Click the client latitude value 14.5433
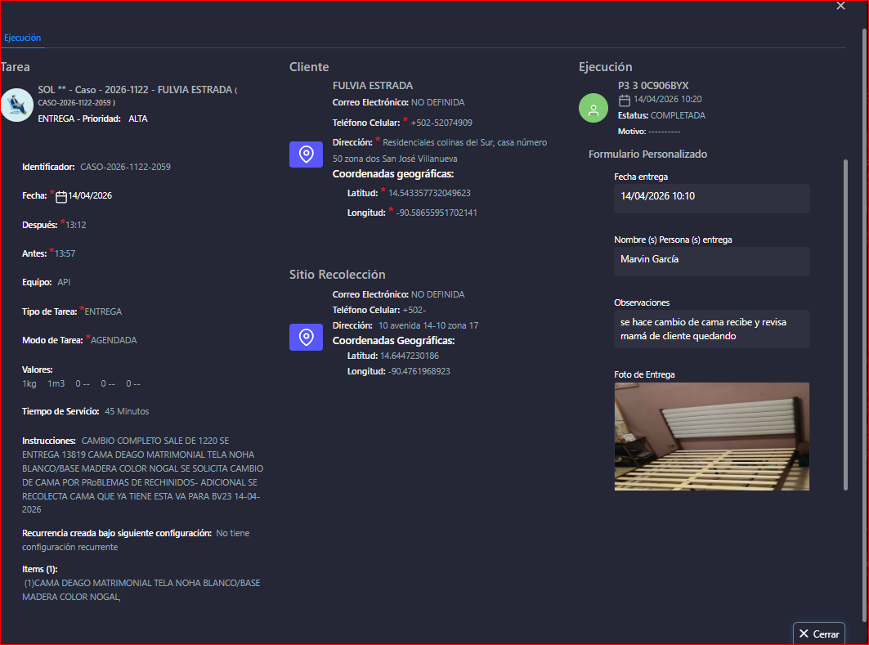 coord(429,193)
